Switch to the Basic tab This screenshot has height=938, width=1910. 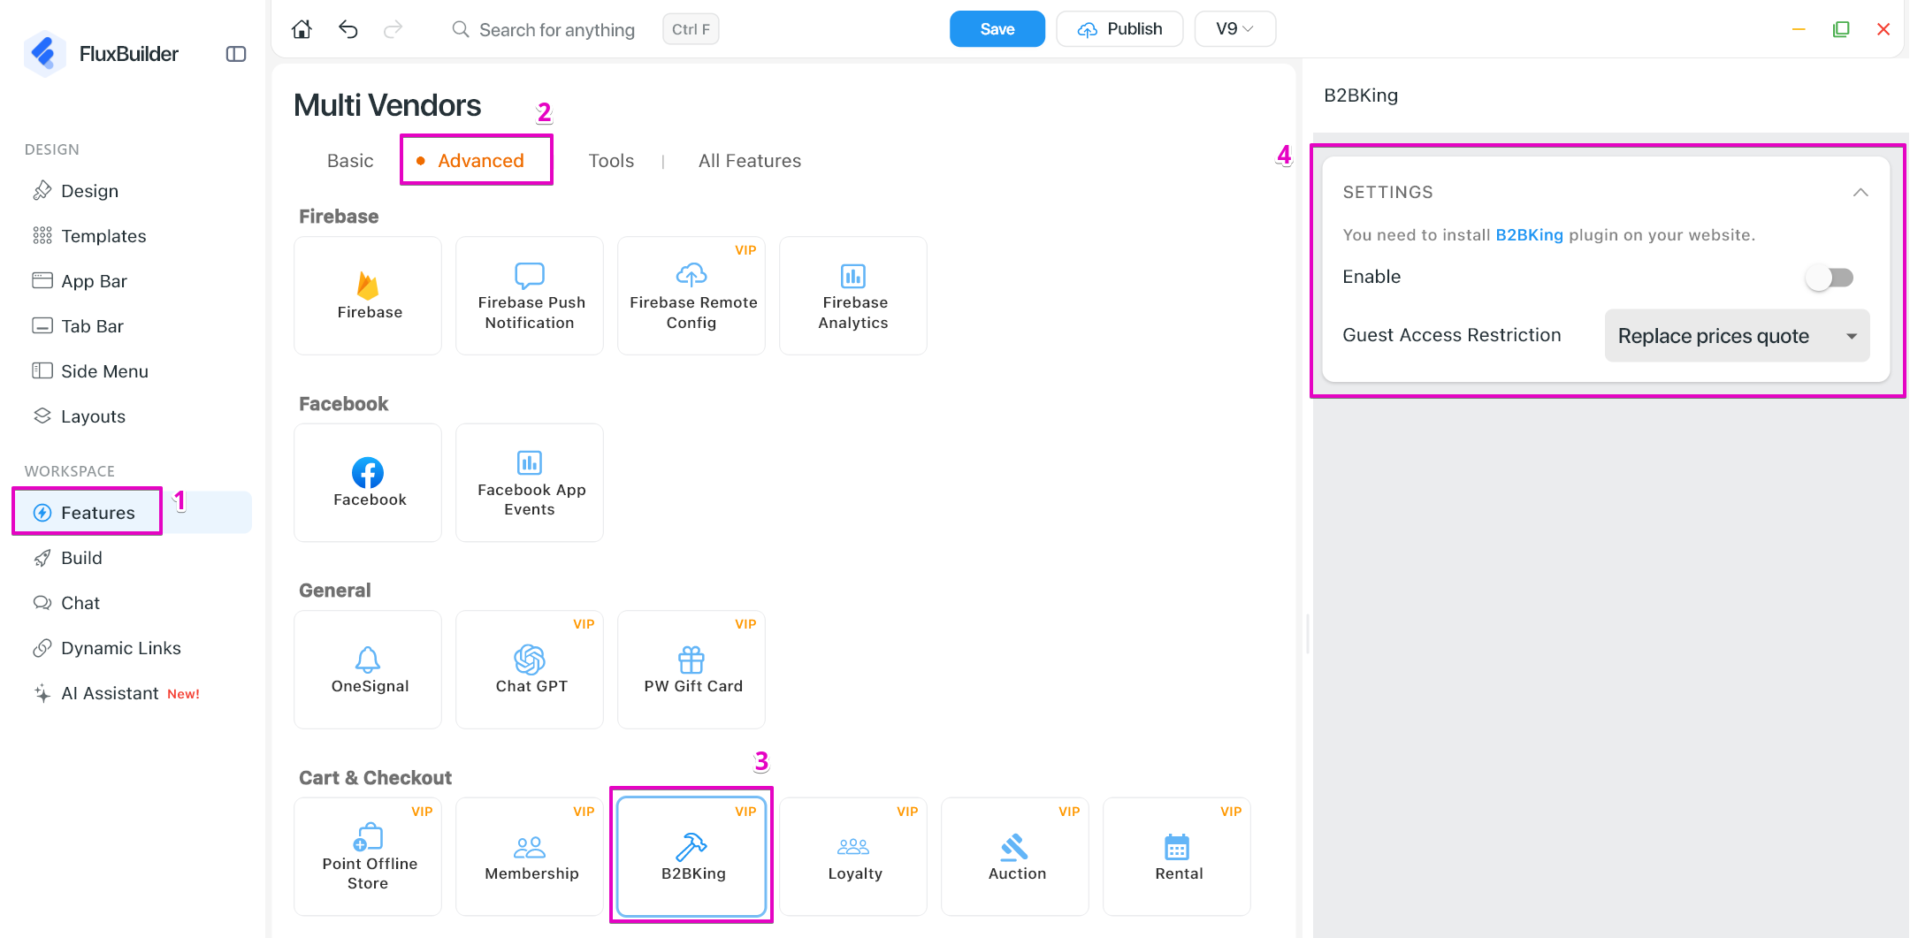[350, 161]
